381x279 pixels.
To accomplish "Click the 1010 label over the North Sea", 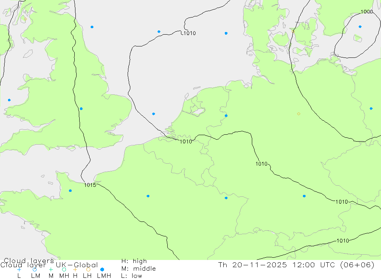I will click(x=189, y=33).
